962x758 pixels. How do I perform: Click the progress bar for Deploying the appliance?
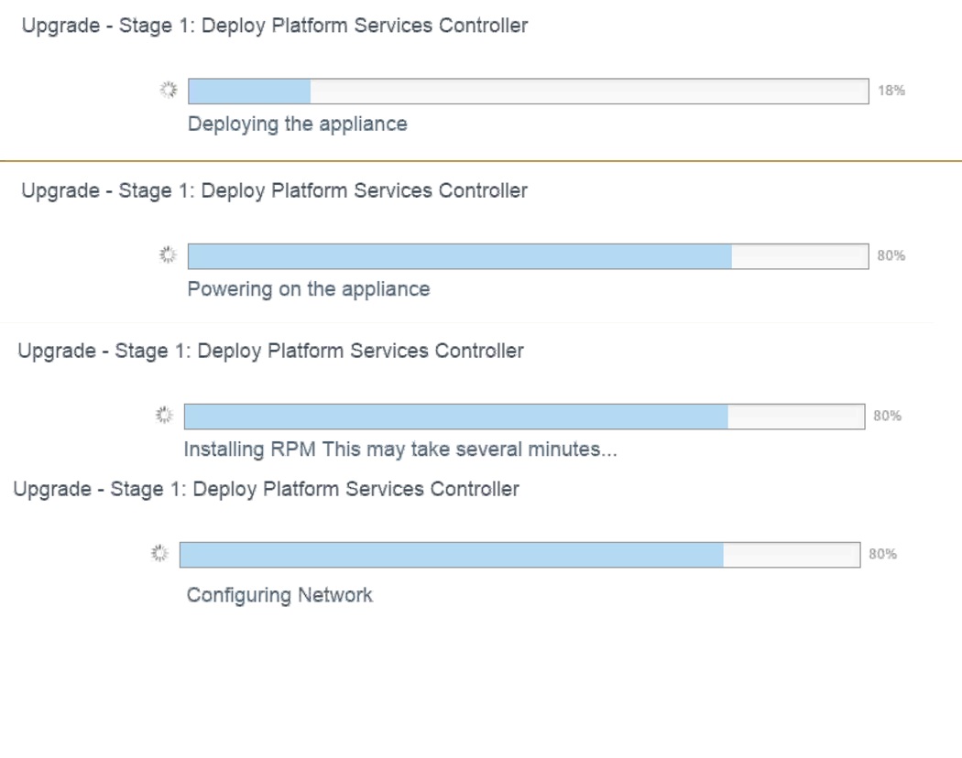[x=528, y=91]
